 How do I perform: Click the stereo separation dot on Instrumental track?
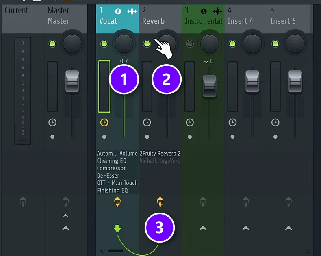click(190, 137)
